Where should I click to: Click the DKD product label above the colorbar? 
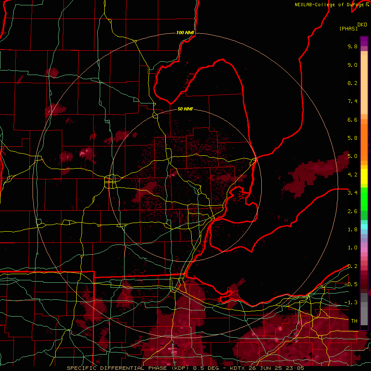(362, 25)
